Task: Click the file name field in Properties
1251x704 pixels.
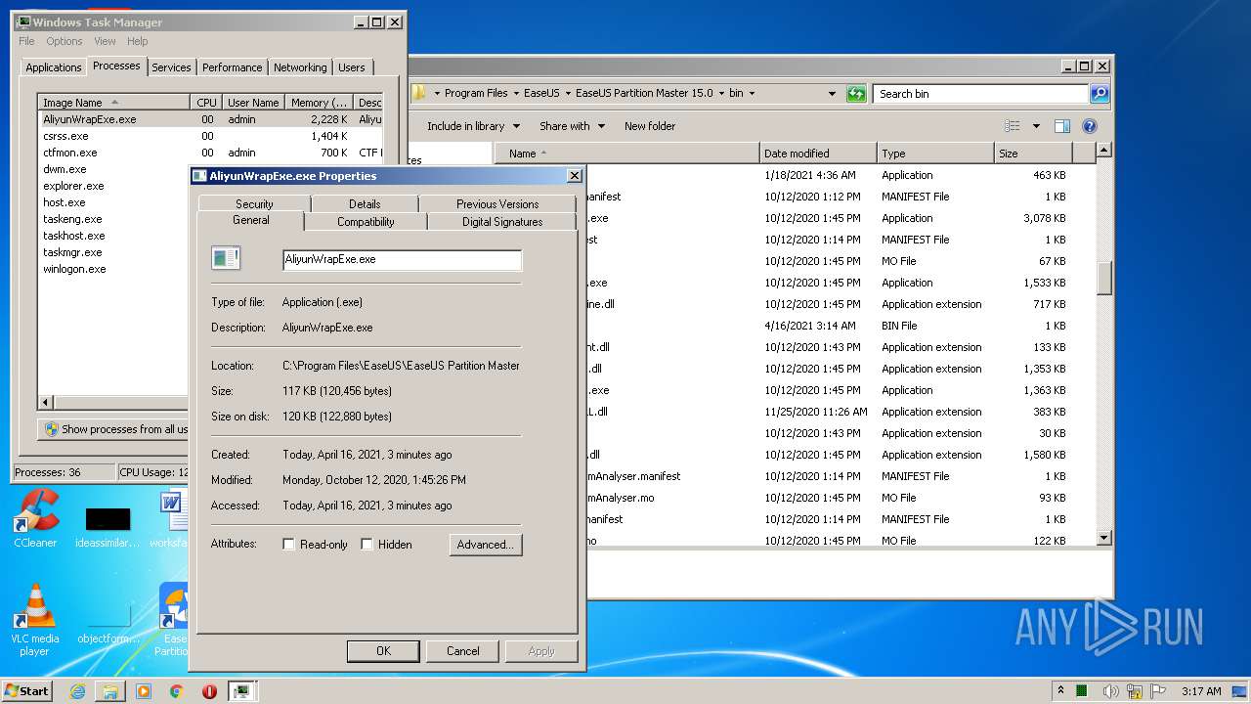Action: pos(402,260)
